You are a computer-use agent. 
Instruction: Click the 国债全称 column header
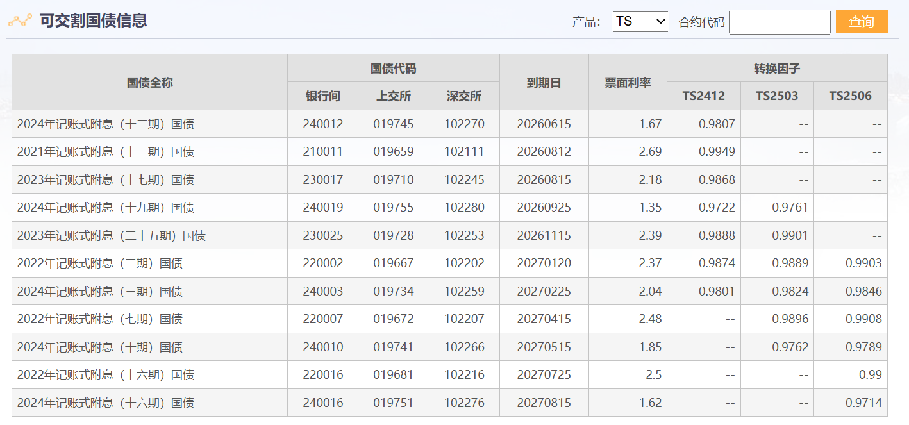149,82
